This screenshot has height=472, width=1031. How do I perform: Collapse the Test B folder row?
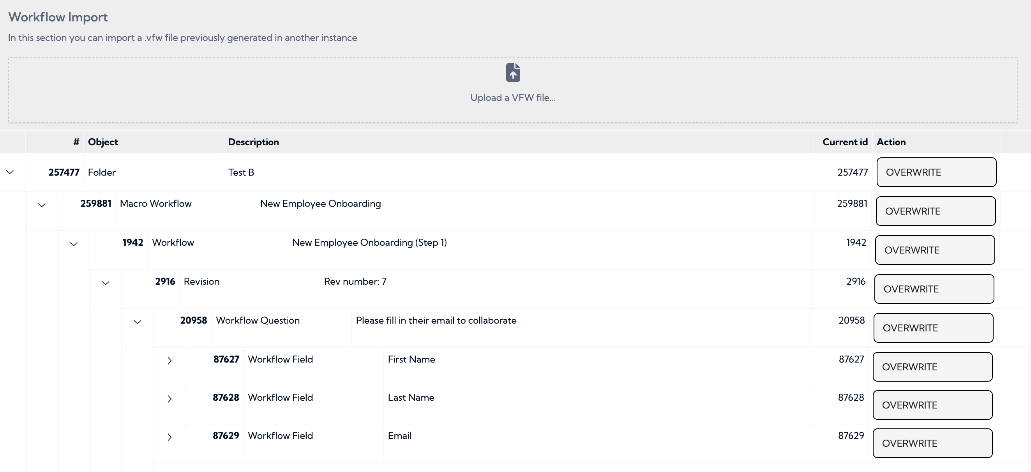9,173
